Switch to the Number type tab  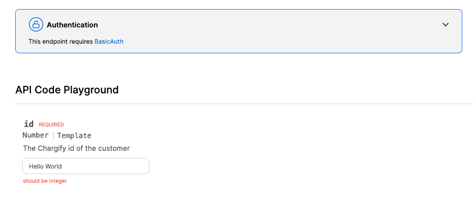36,136
